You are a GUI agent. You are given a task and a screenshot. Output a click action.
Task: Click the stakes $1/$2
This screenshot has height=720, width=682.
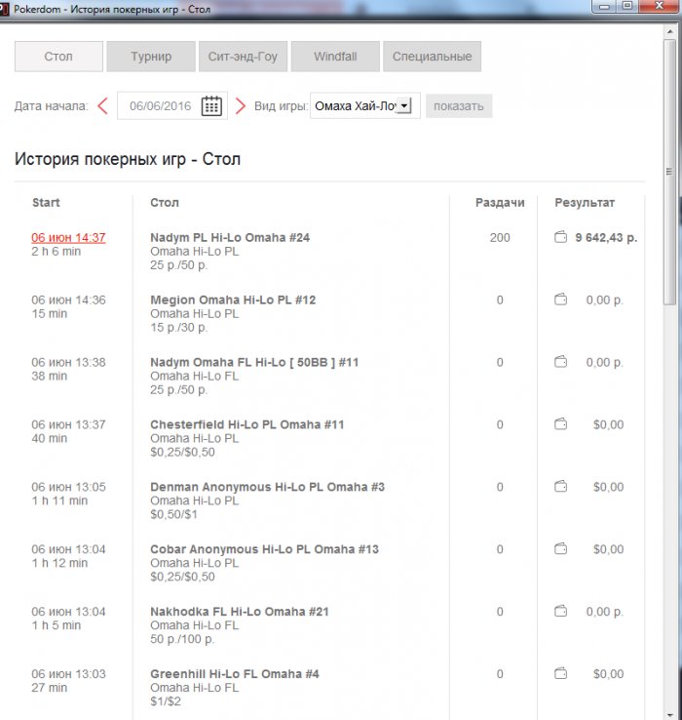point(165,701)
